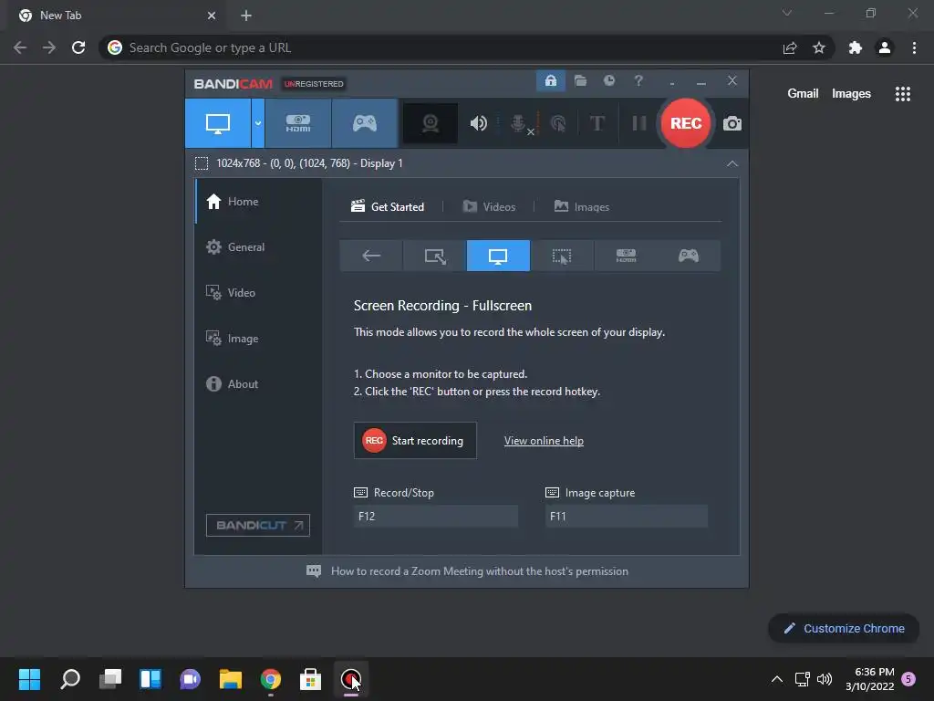Open Microsoft Store from taskbar
This screenshot has width=934, height=701.
click(x=310, y=679)
